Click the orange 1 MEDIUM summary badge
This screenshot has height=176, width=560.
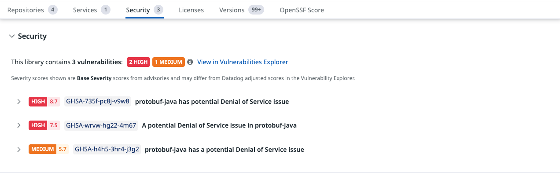coord(168,62)
